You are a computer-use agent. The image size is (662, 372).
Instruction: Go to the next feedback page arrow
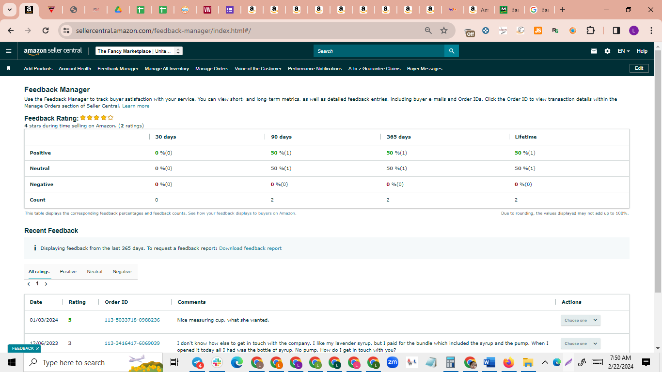46,284
